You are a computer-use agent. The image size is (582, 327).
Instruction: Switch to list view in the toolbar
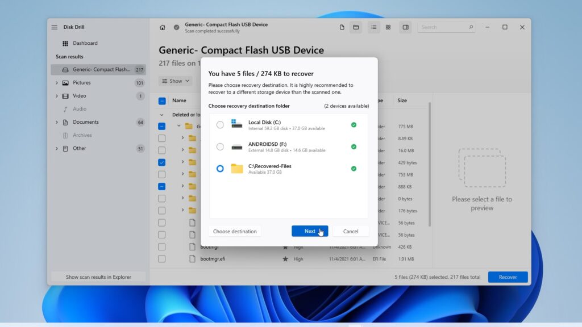(x=373, y=27)
